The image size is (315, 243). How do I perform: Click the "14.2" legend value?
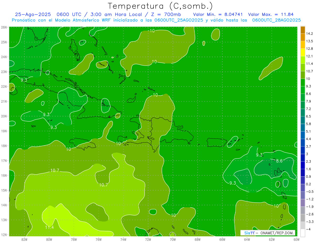click(310, 34)
